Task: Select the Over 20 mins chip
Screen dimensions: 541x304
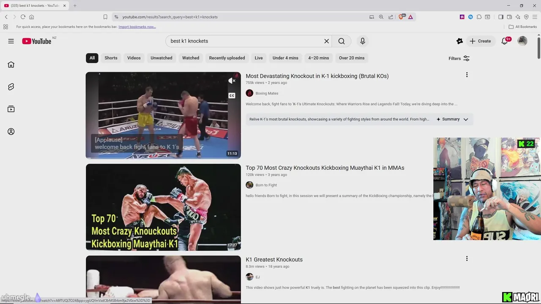Action: click(x=352, y=58)
